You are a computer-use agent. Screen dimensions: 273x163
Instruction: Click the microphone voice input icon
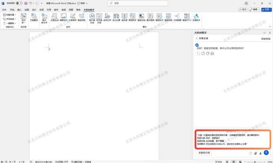(x=261, y=153)
